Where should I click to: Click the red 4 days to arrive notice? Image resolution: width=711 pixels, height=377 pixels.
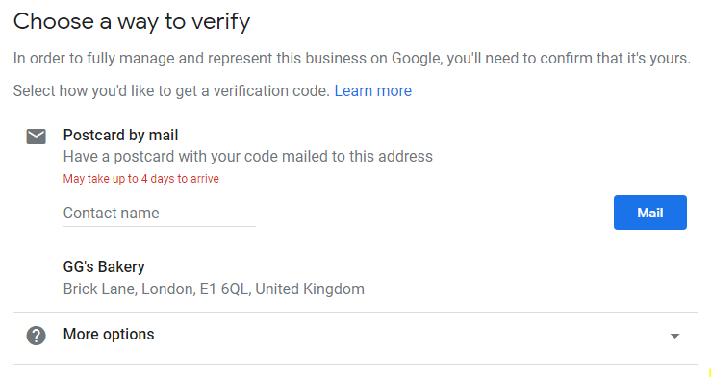click(141, 179)
